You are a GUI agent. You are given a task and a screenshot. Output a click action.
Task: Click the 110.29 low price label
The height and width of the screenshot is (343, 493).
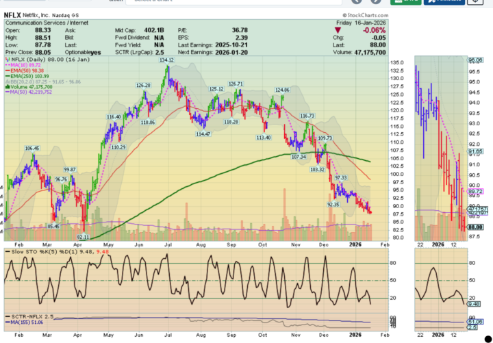(119, 147)
